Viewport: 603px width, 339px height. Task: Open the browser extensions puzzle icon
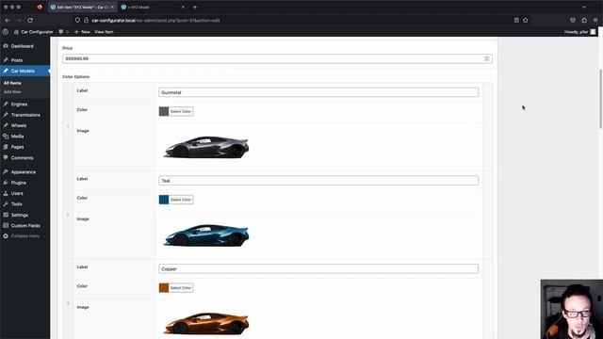click(x=584, y=20)
